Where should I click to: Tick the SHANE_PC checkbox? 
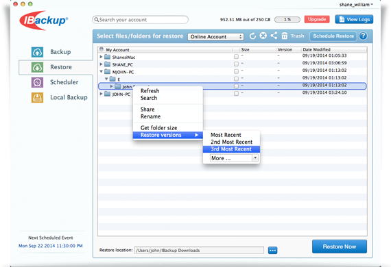tap(236, 64)
